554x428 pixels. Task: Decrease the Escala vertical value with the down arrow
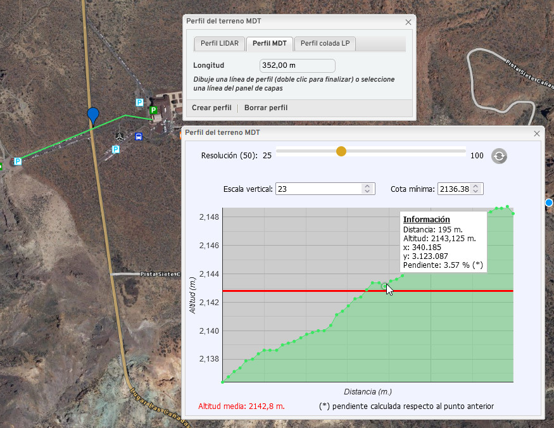367,191
